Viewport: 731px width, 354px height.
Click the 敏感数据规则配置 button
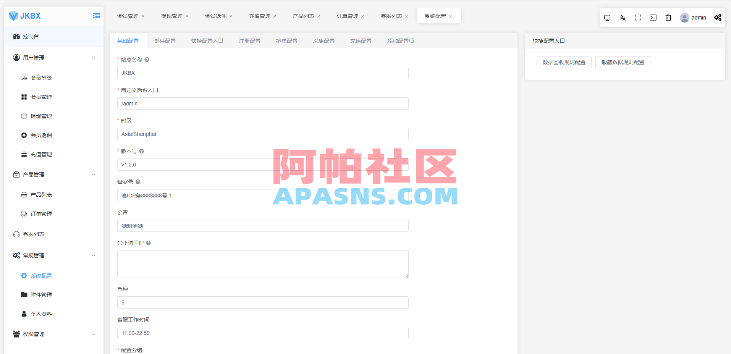point(623,62)
